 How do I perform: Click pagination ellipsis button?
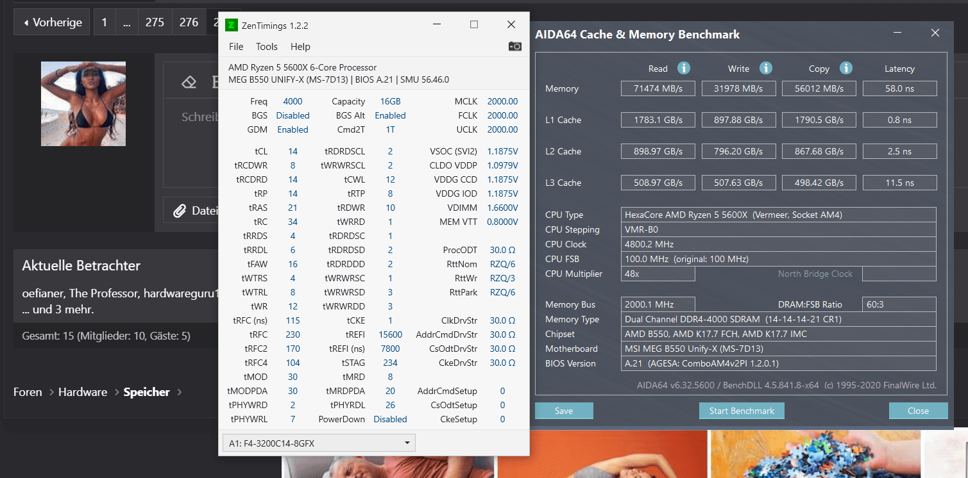[126, 22]
